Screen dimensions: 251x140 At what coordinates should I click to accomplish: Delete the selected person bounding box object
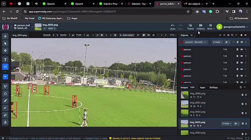pos(238,42)
